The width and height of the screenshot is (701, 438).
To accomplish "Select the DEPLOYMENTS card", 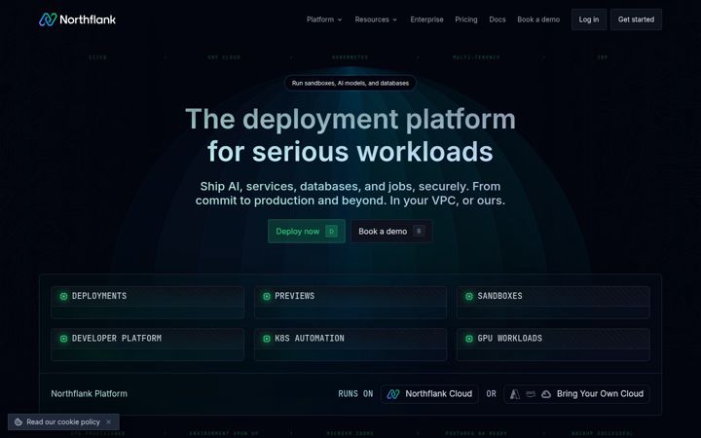I will click(148, 302).
